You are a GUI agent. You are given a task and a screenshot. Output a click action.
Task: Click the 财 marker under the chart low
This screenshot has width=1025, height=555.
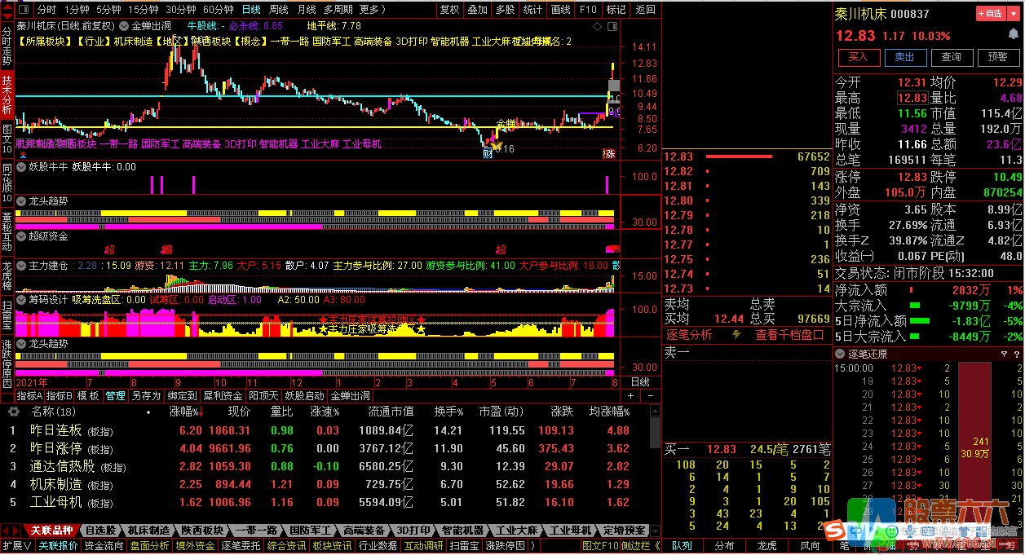click(x=488, y=152)
